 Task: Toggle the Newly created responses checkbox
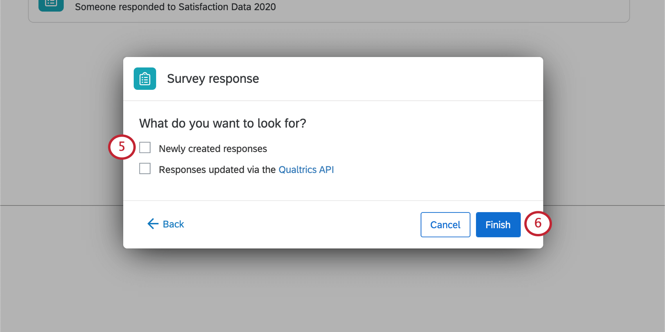coord(145,147)
